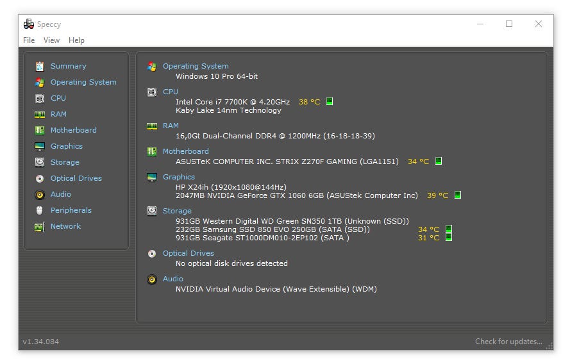
Task: Click the Speccy app icon in title bar
Action: pyautogui.click(x=29, y=24)
